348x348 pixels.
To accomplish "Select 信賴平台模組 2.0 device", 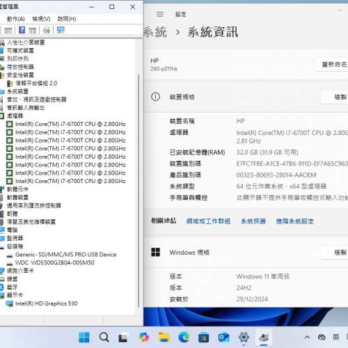I will click(36, 83).
